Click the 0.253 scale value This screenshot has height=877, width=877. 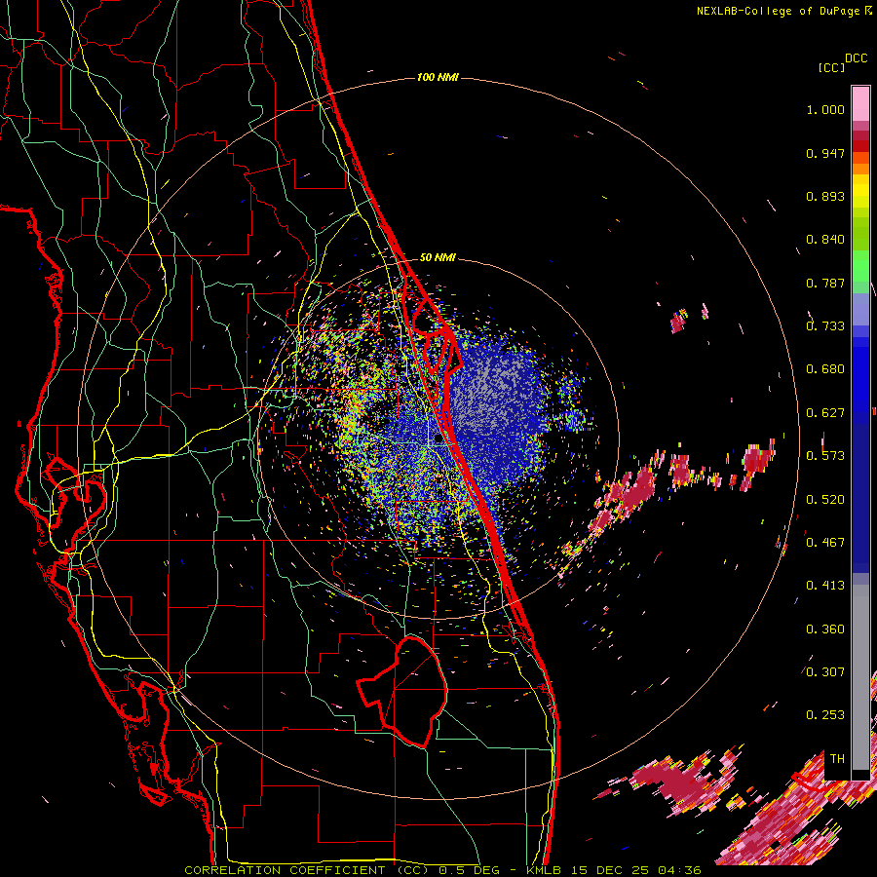pos(825,715)
